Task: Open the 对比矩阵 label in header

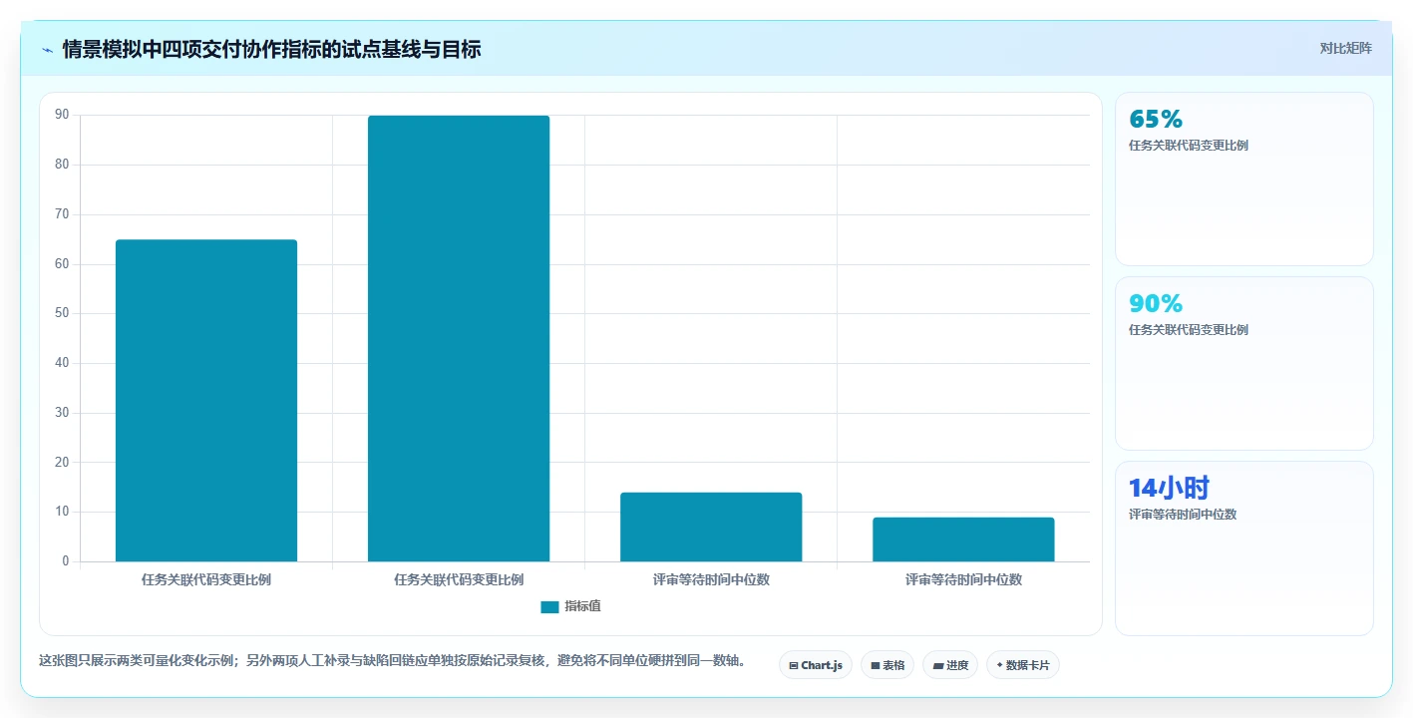Action: point(1345,49)
